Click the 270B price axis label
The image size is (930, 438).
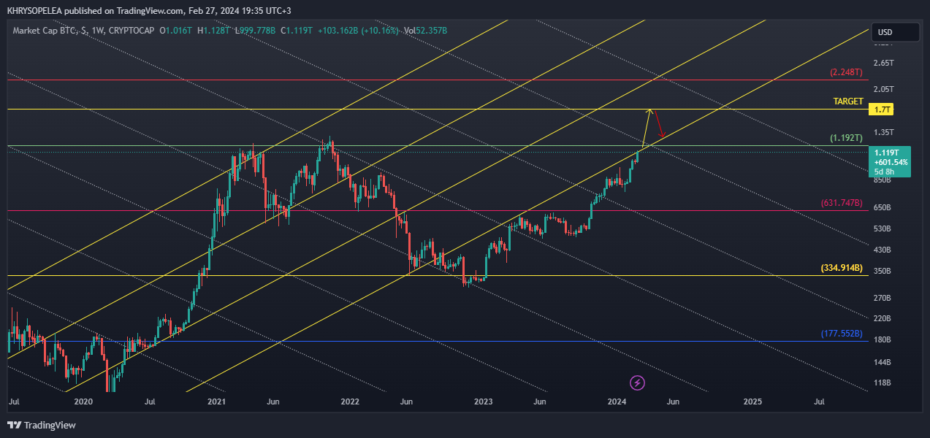pos(883,298)
